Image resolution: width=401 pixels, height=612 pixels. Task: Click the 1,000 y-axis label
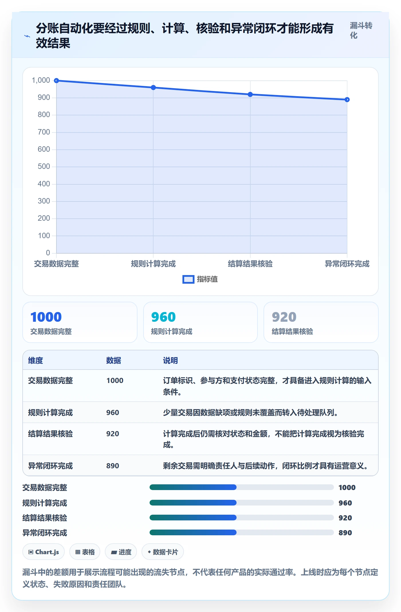tap(41, 80)
